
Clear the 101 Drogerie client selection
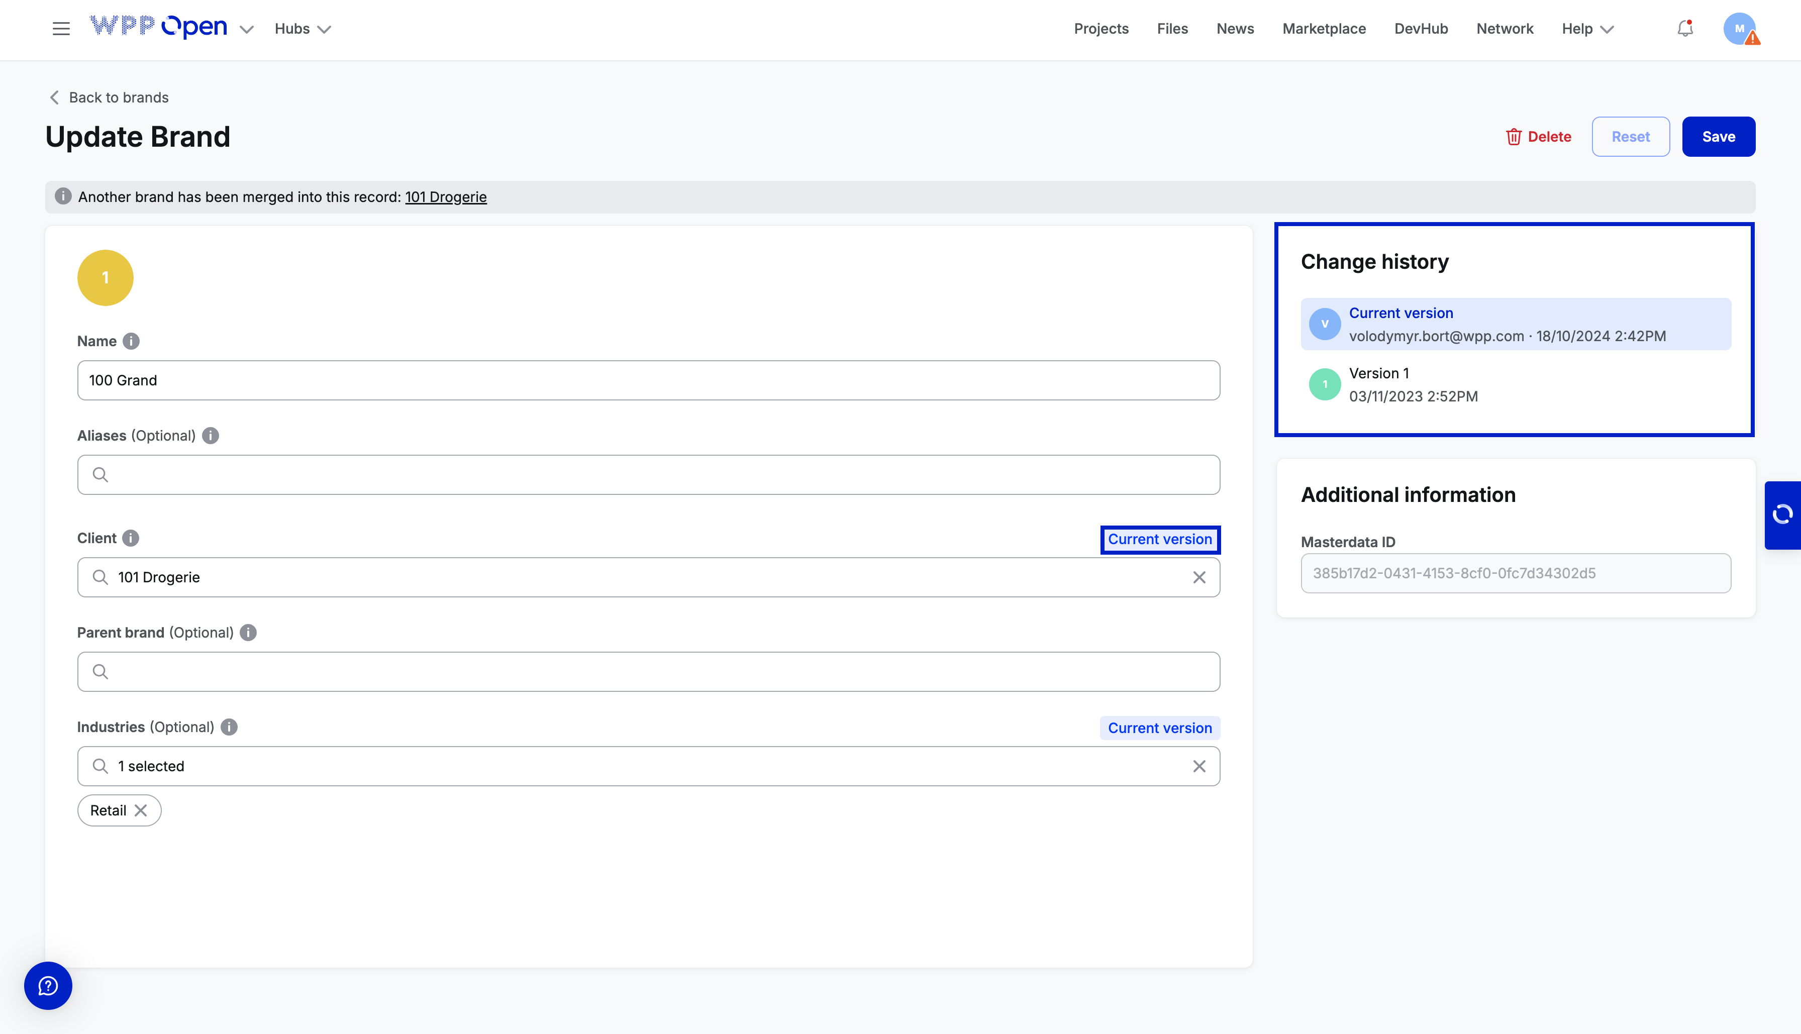click(x=1199, y=577)
